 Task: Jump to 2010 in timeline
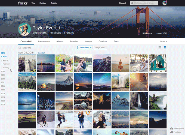tap(3, 86)
